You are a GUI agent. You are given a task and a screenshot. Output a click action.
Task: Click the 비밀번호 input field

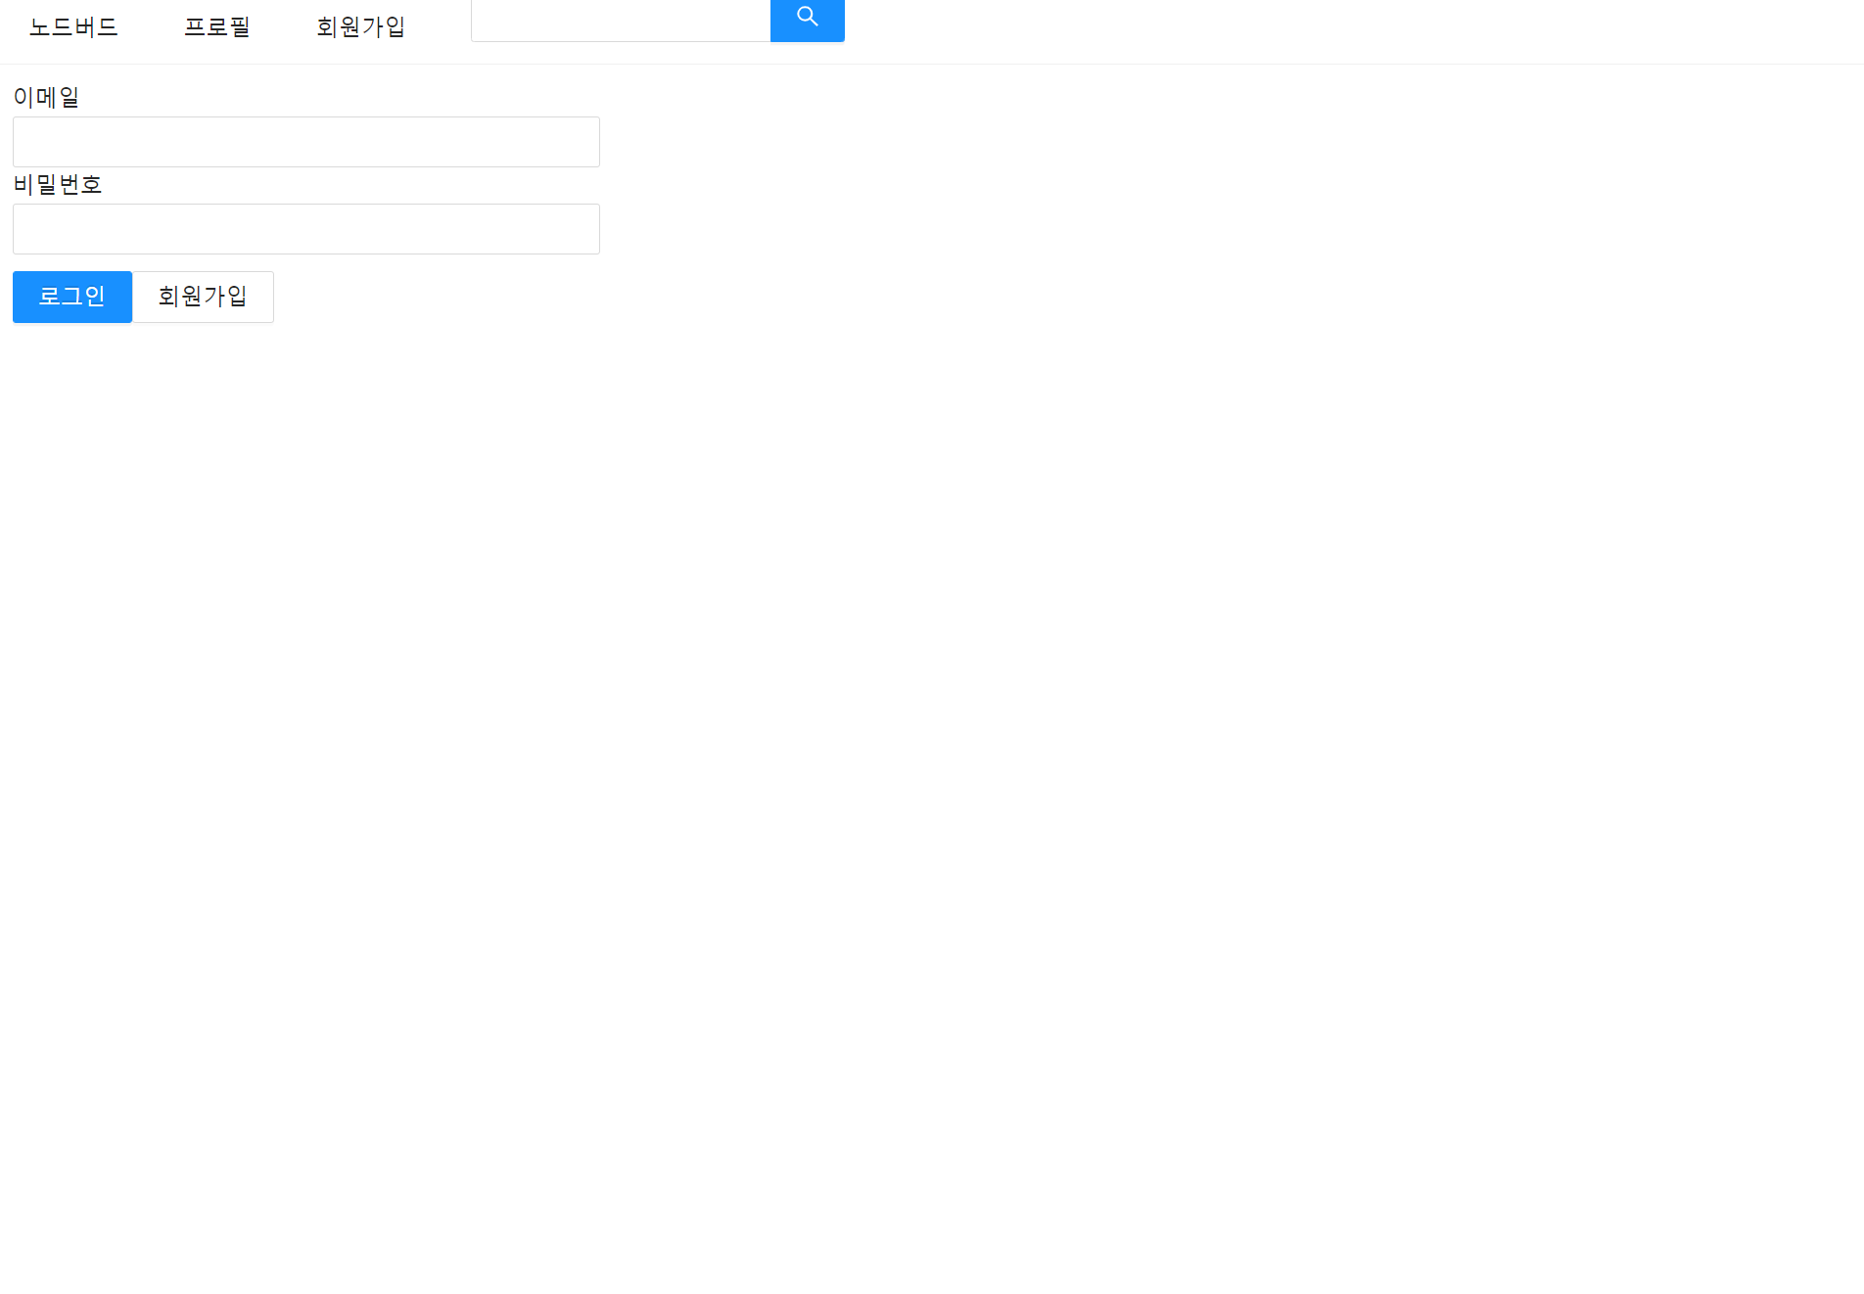point(306,229)
